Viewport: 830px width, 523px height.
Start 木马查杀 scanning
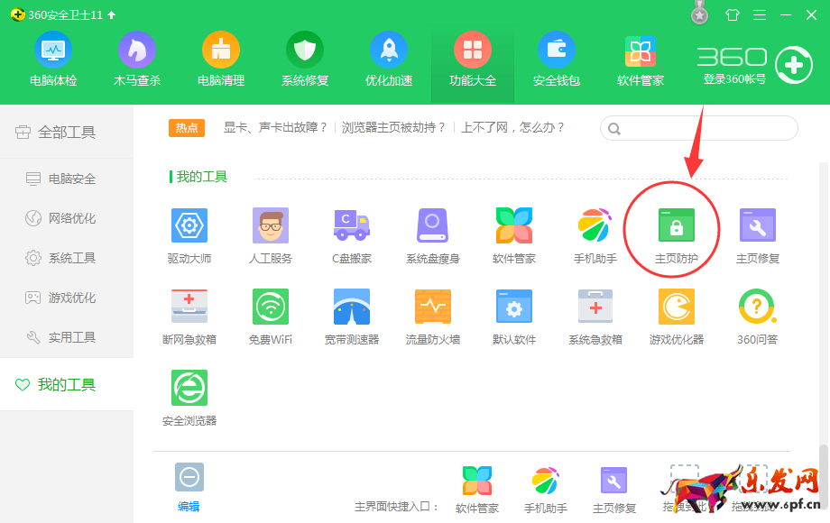tap(136, 59)
